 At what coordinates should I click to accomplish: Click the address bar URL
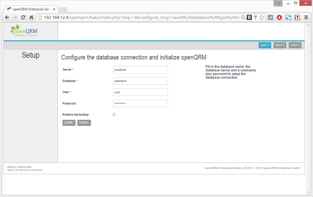coord(141,18)
